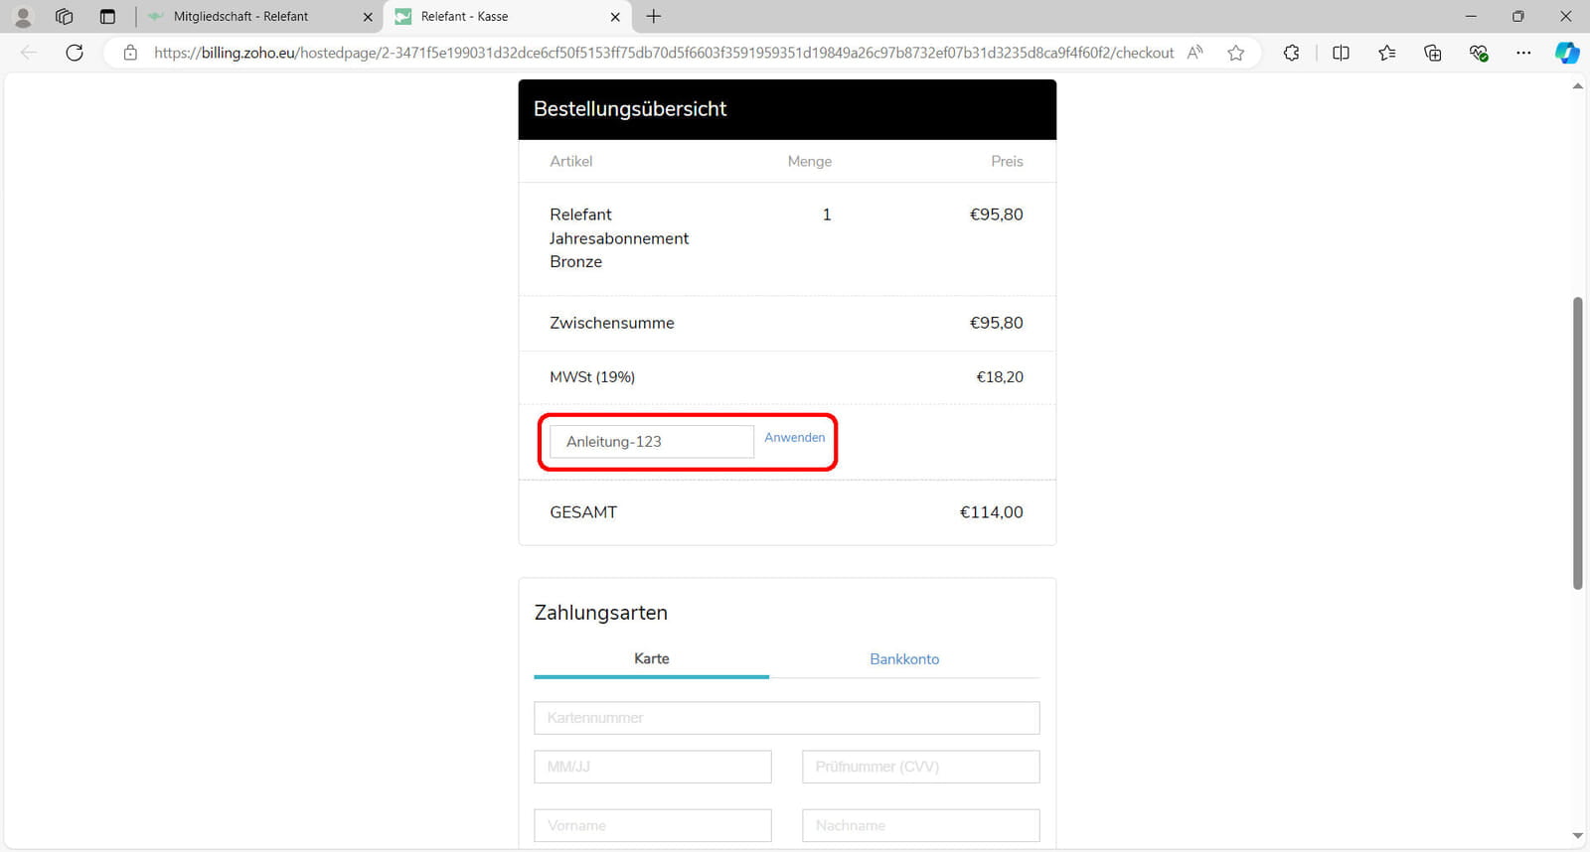Select the Bankkonto payment tab
The image size is (1590, 852).
904,659
